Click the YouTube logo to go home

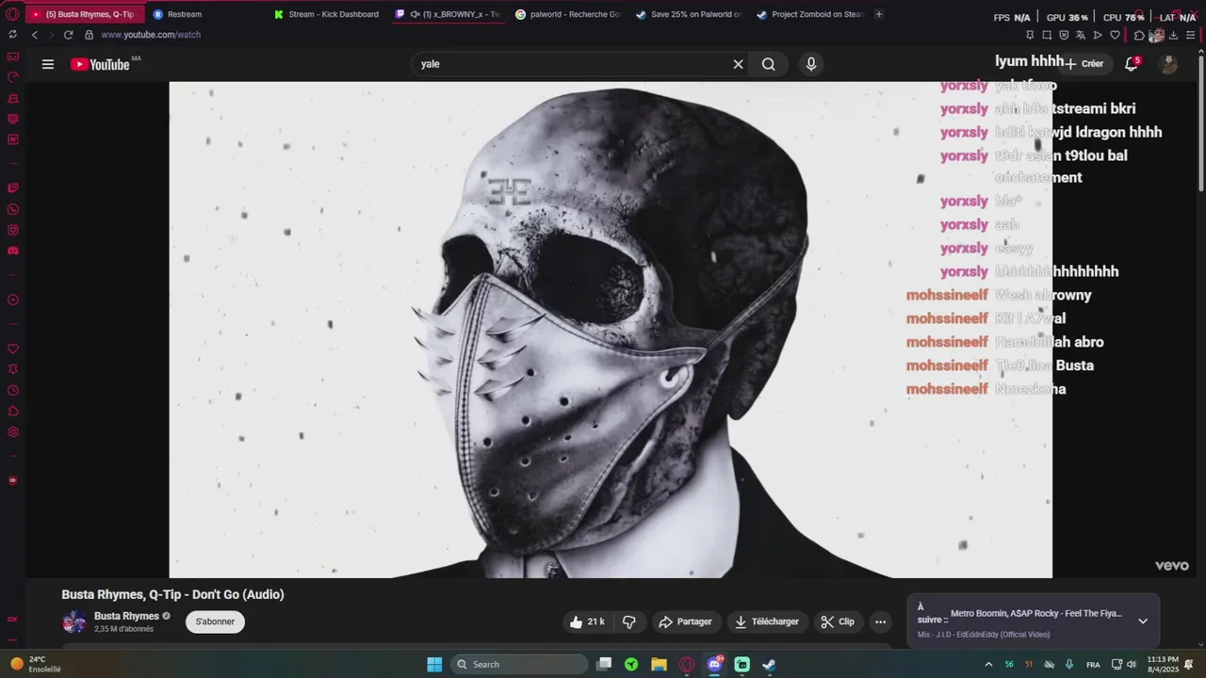pyautogui.click(x=100, y=64)
